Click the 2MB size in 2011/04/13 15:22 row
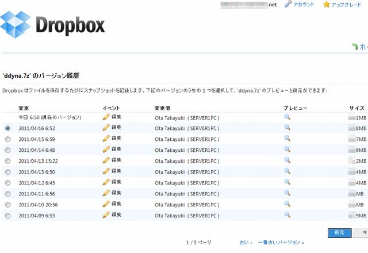Image resolution: width=368 pixels, height=253 pixels. [358, 161]
